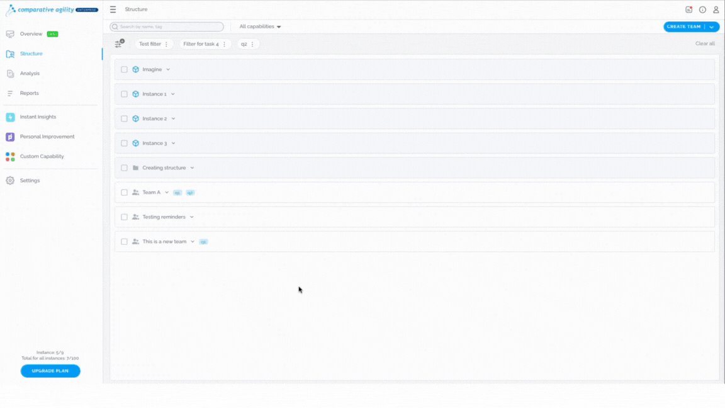This screenshot has height=408, width=725.
Task: Open Custom Capability in the sidebar
Action: coord(42,156)
